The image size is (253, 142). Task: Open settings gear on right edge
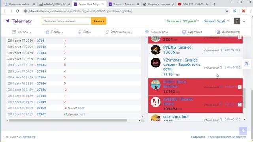[246, 64]
